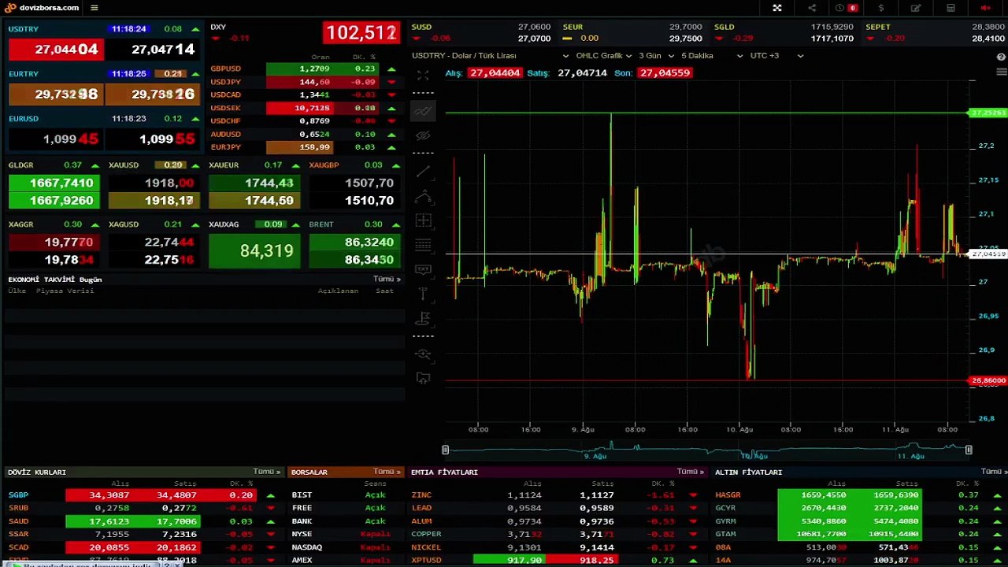Select the grid lines Fibonacci tool
Viewport: 1008px width, 567px height.
tap(423, 245)
